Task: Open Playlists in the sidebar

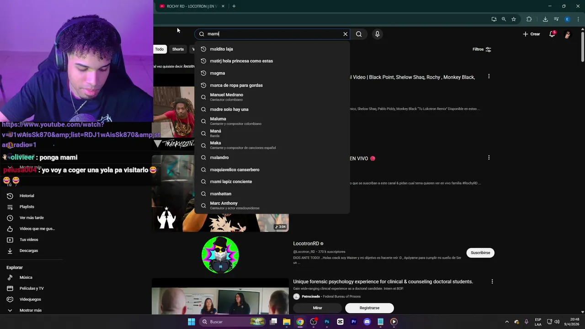Action: 27,207
